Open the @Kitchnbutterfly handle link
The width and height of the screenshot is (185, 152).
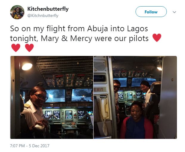pyautogui.click(x=43, y=15)
